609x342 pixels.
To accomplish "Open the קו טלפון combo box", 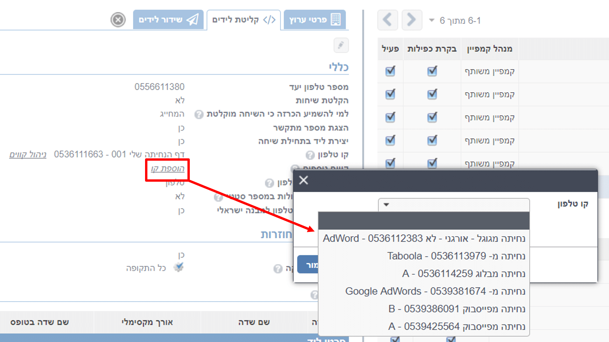I will tap(454, 205).
